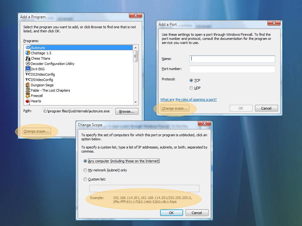
Task: Click the Port number input field
Action: coord(232,69)
